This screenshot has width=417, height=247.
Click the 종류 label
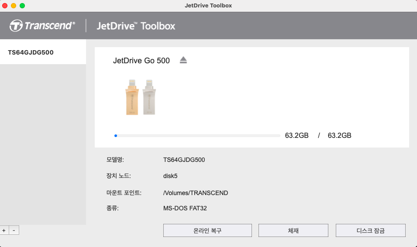point(113,208)
